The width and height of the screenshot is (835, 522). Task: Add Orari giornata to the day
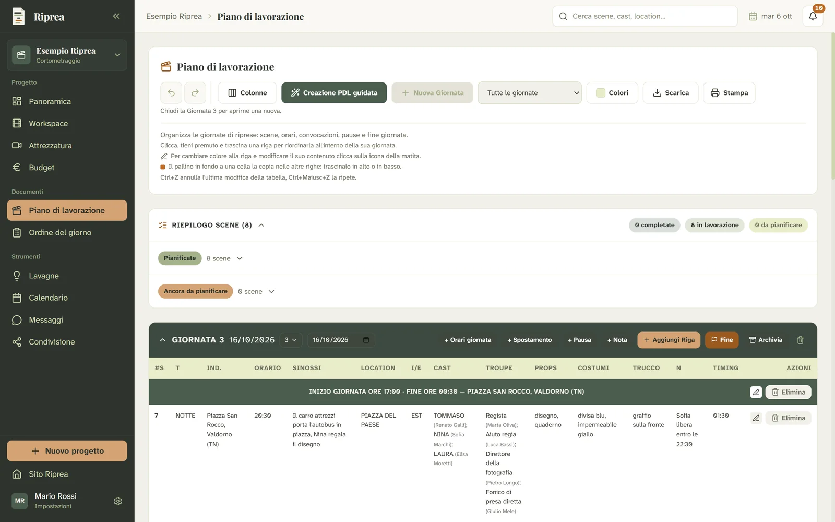pyautogui.click(x=468, y=340)
